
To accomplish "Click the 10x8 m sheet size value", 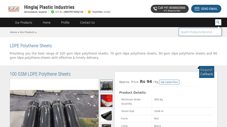I will tap(159, 111).
